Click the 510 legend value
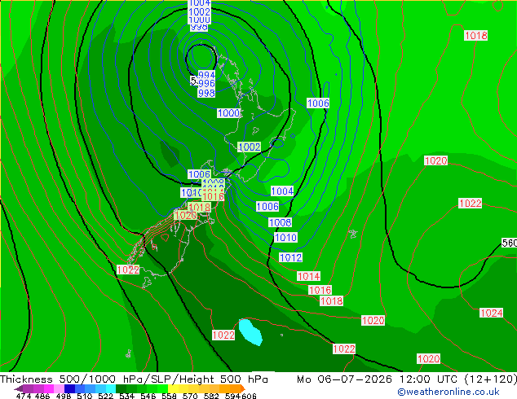Viewport: 517px width, 399px height. point(85,396)
